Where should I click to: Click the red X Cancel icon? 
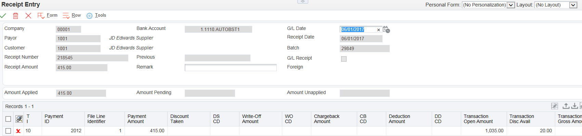point(28,16)
